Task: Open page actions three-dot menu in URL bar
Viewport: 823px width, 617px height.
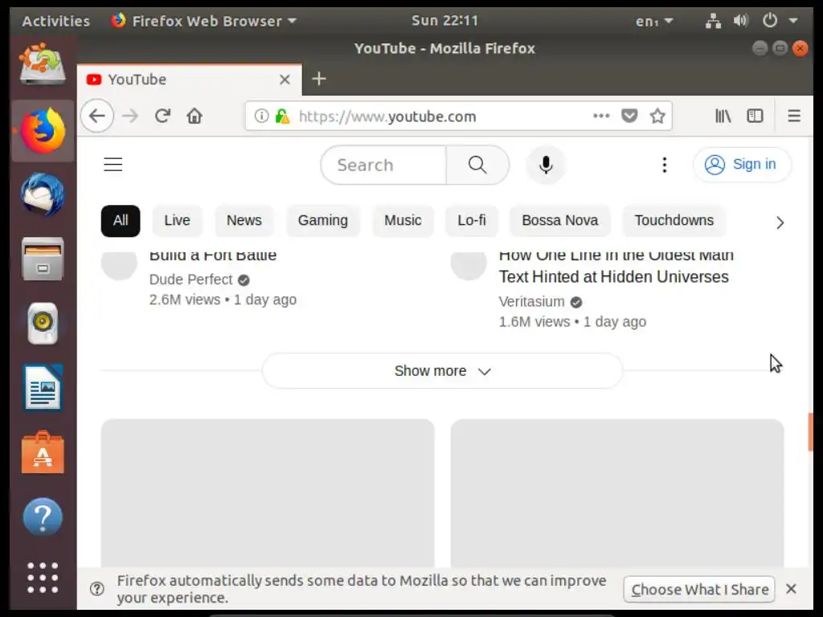Action: [601, 116]
